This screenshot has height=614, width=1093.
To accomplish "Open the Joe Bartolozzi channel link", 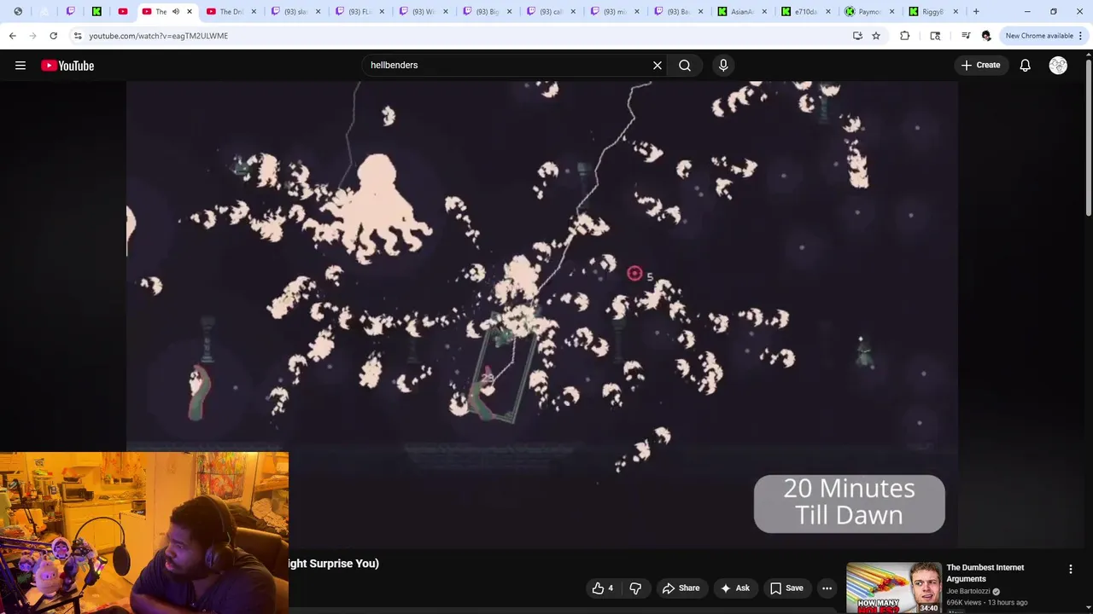I will [968, 591].
